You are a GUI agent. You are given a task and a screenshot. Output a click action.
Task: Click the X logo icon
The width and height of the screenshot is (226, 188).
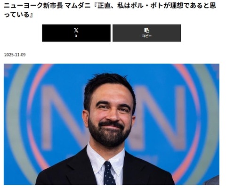[x=76, y=30]
